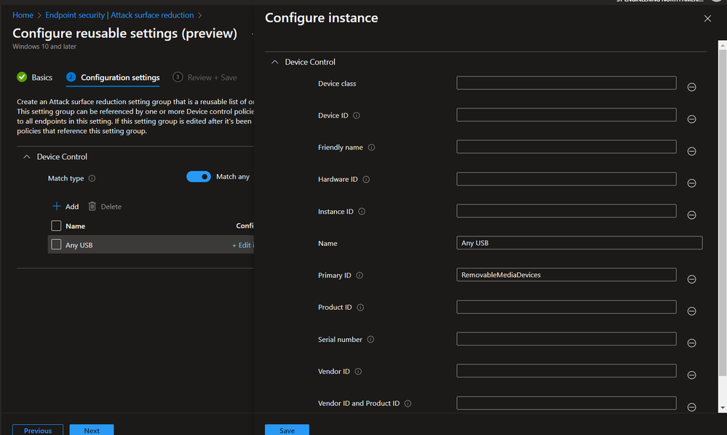
Task: Select all rows with the Name header checkbox
Action: tap(56, 226)
